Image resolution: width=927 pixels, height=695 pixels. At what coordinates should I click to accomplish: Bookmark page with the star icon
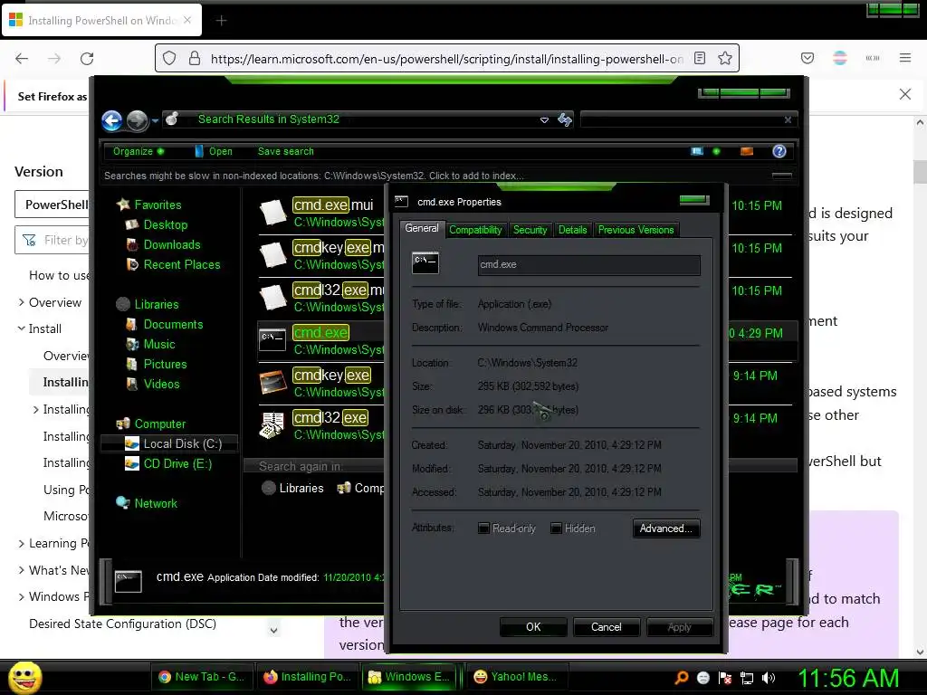[725, 58]
